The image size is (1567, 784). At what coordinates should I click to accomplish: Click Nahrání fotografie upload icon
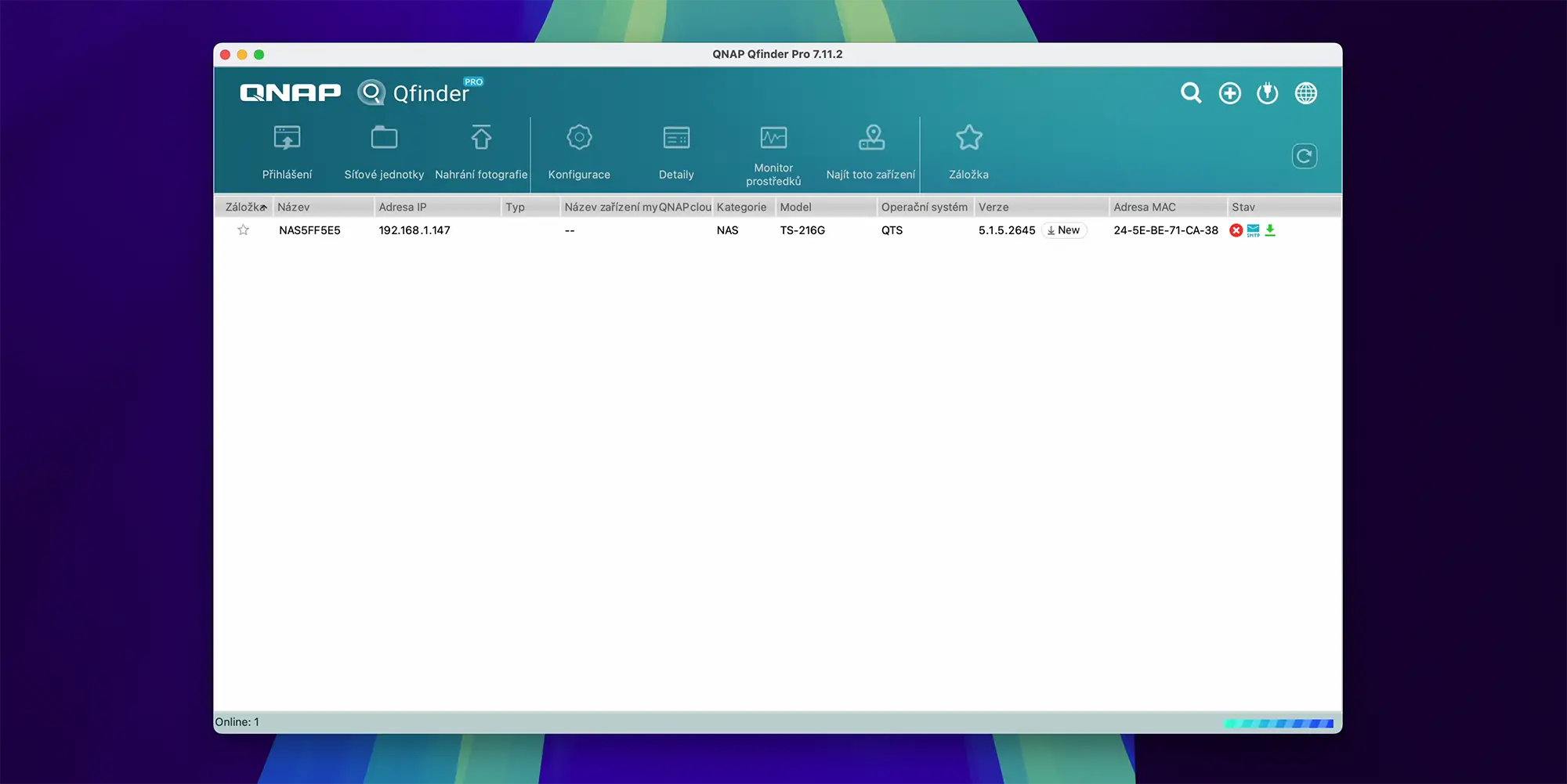pyautogui.click(x=481, y=139)
